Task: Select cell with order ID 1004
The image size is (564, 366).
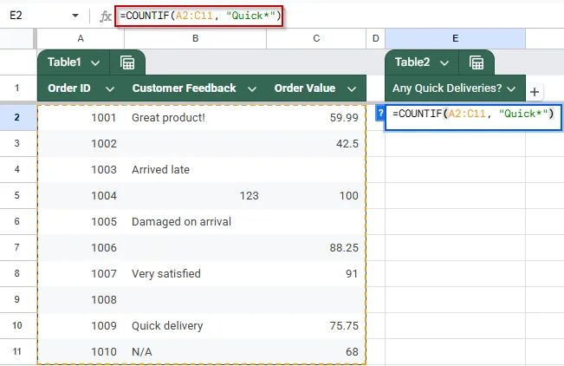Action: [81, 195]
